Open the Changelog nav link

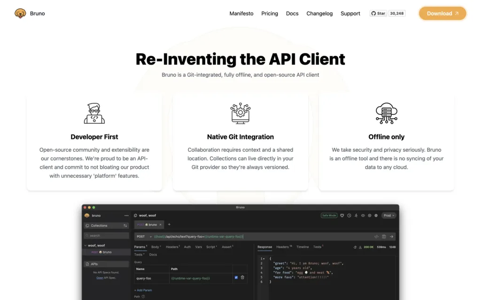click(x=319, y=14)
